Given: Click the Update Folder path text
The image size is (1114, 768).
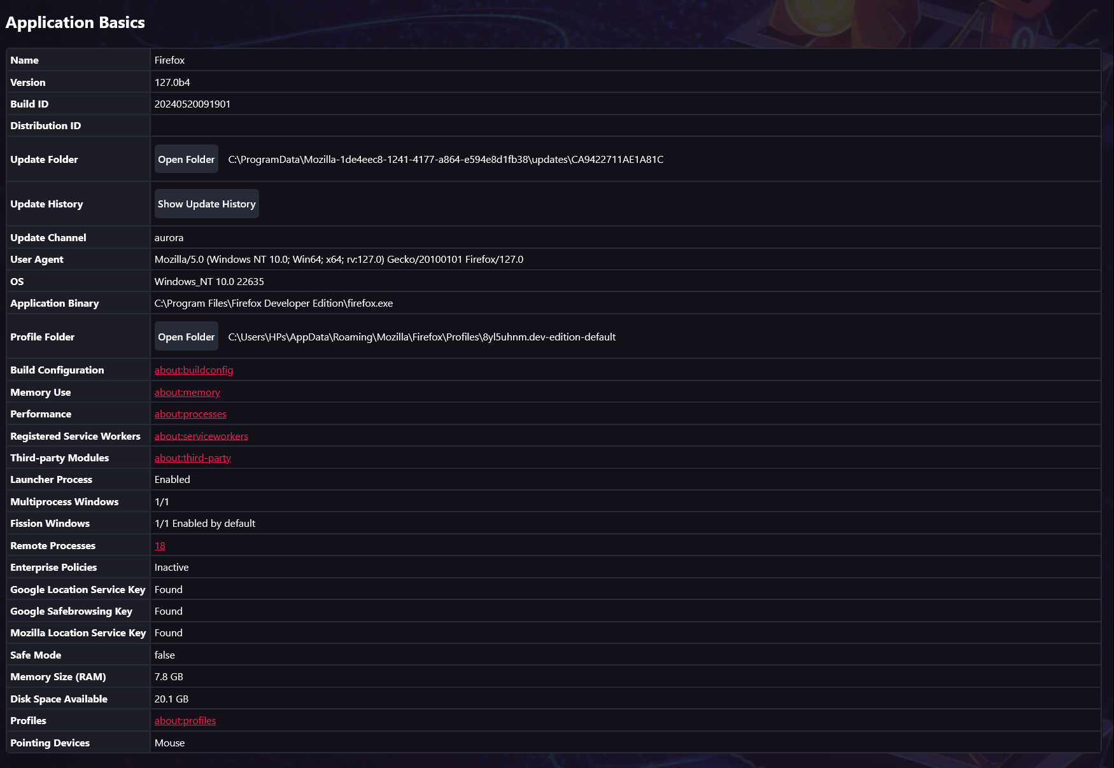Looking at the screenshot, I should [x=446, y=160].
